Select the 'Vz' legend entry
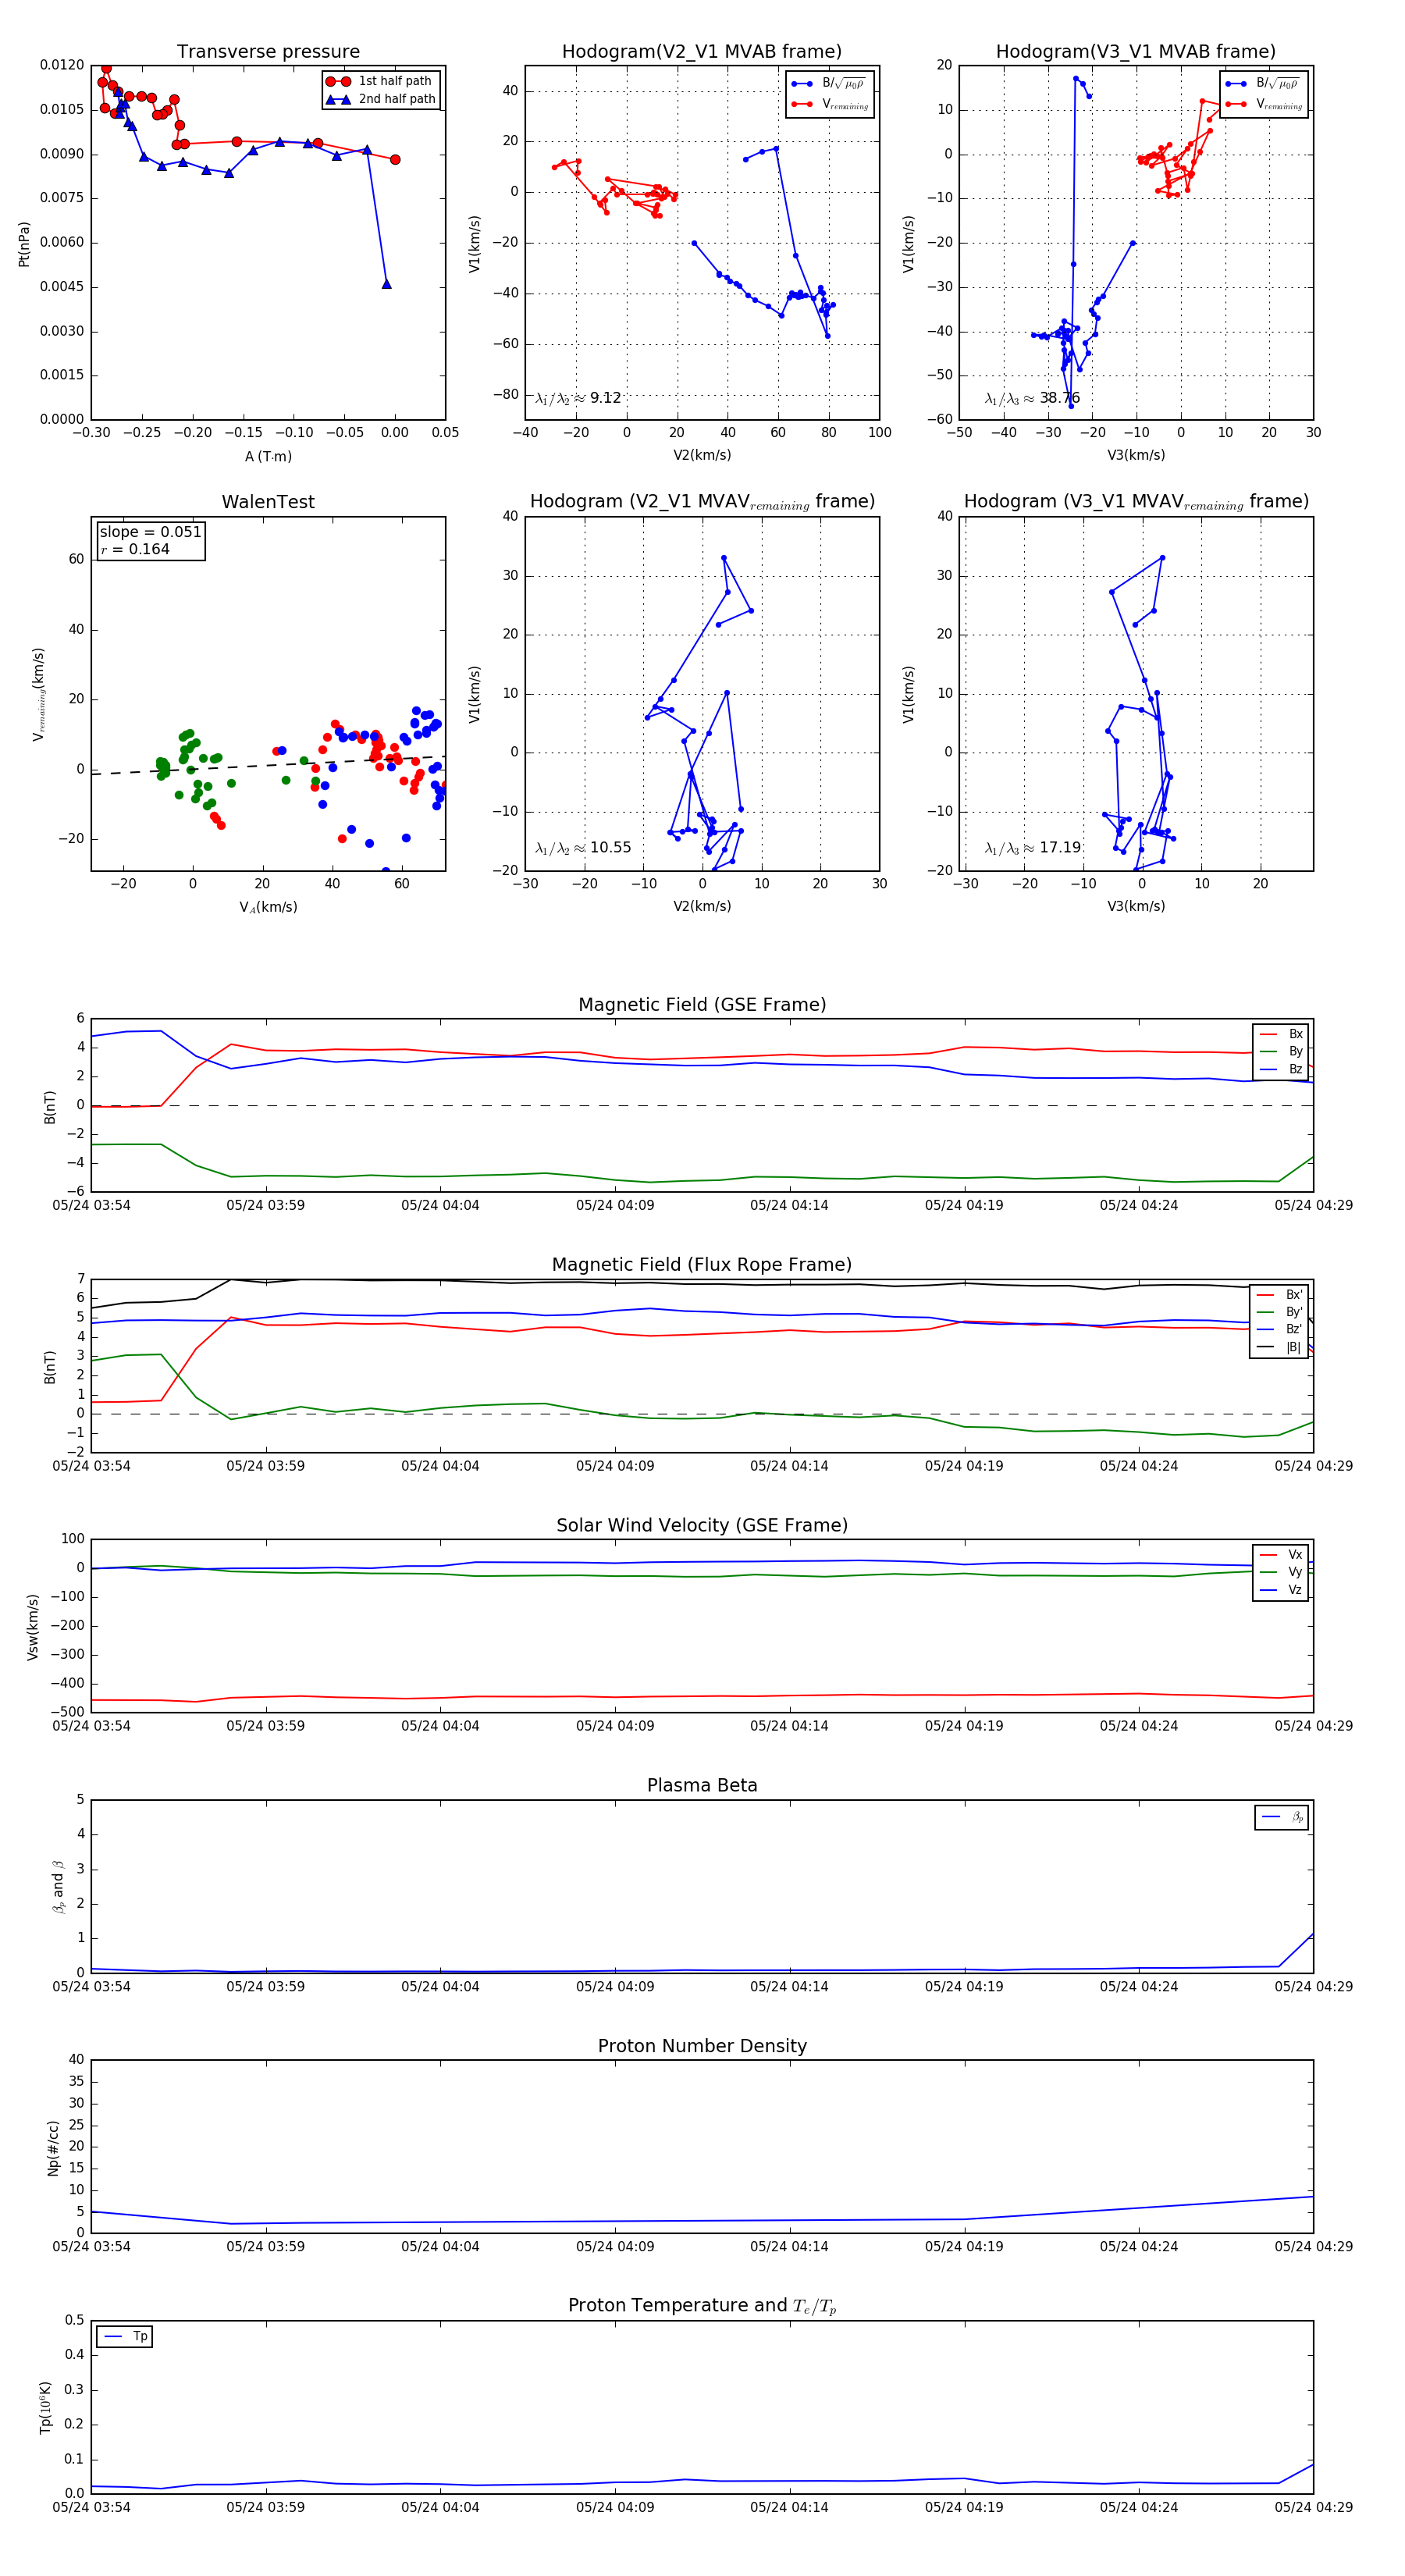 tap(1281, 1590)
